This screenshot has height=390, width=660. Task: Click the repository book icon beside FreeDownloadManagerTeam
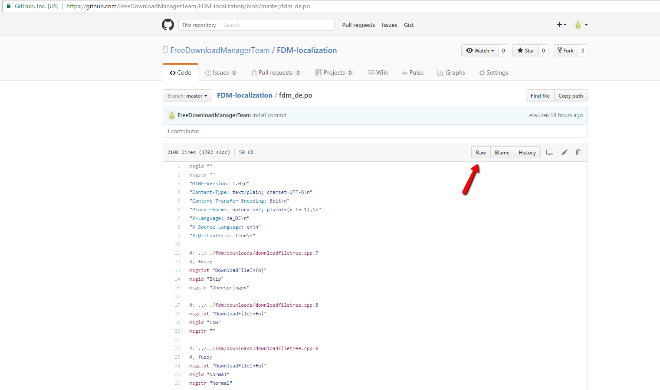click(165, 50)
